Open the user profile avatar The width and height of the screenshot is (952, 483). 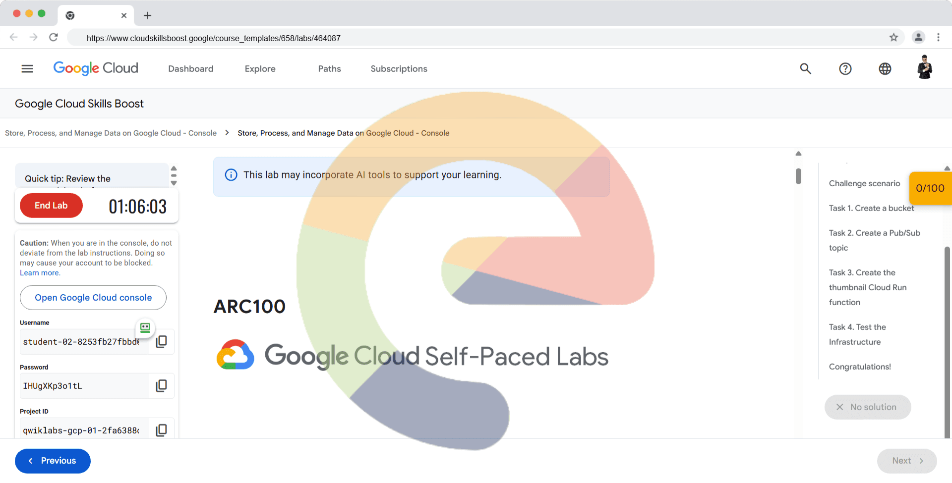click(924, 68)
